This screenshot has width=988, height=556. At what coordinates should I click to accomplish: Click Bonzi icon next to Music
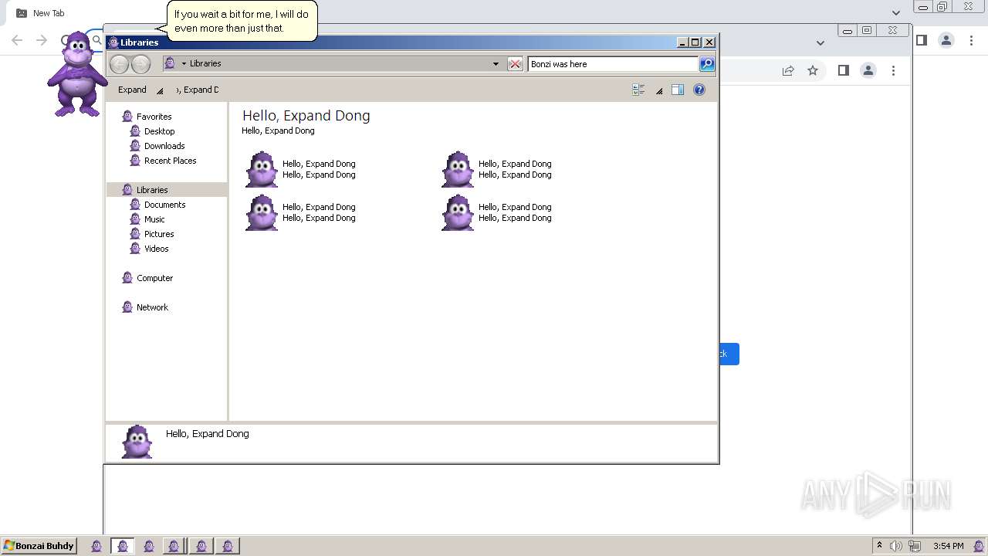point(135,219)
